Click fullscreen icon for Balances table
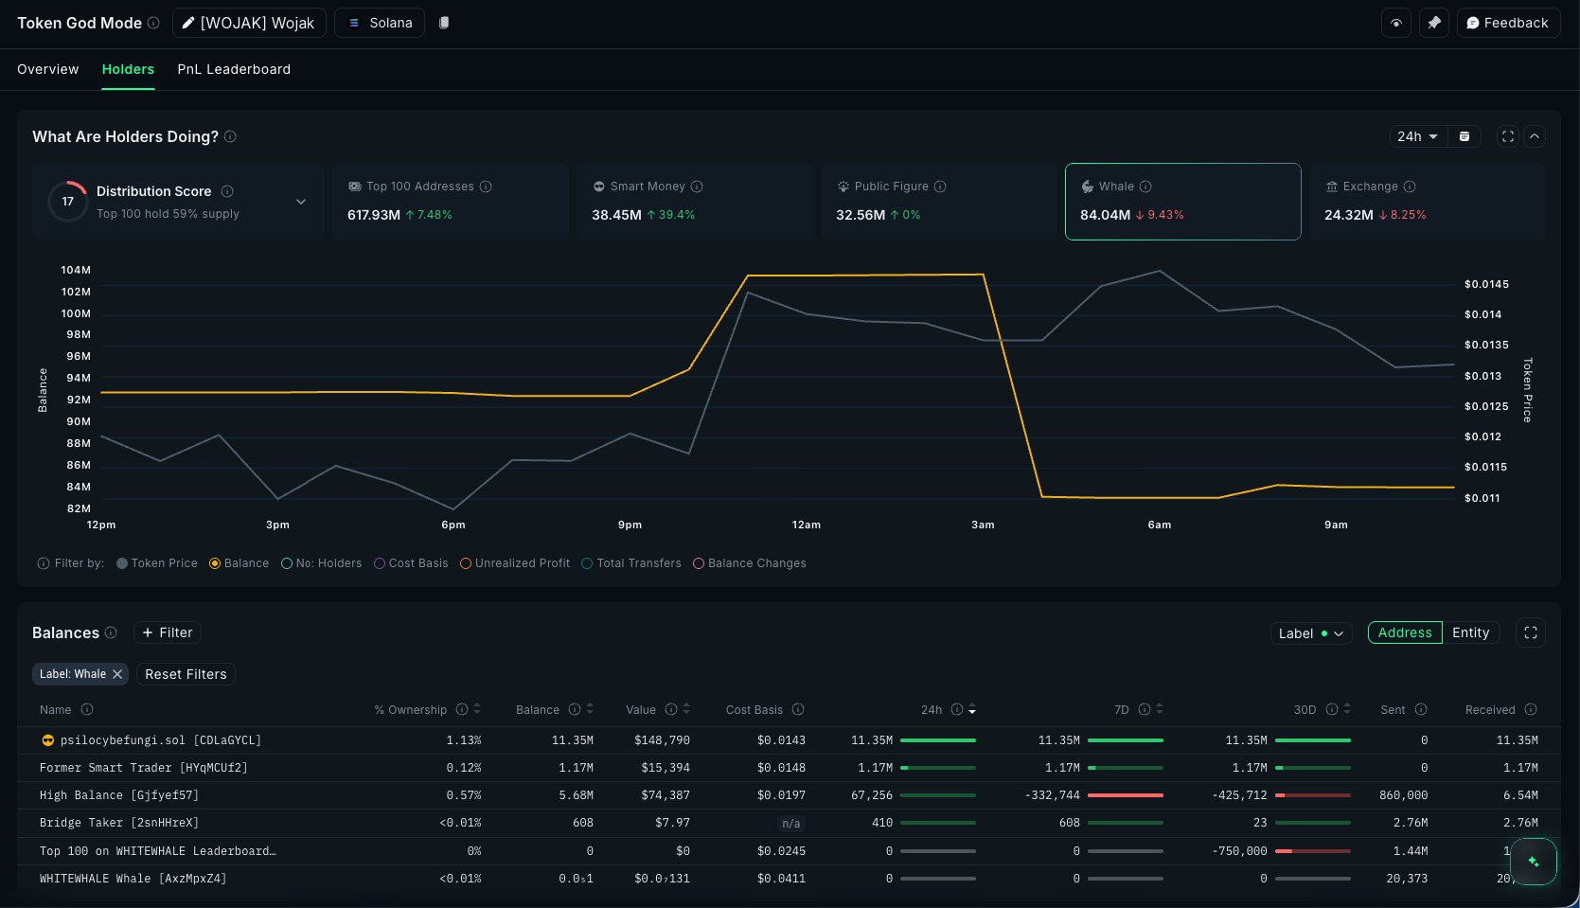1580x908 pixels. click(x=1530, y=632)
